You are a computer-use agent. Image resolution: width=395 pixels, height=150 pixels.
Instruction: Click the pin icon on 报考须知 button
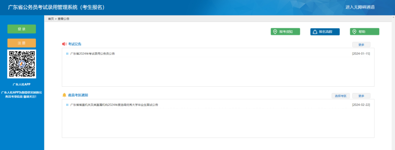point(275,32)
